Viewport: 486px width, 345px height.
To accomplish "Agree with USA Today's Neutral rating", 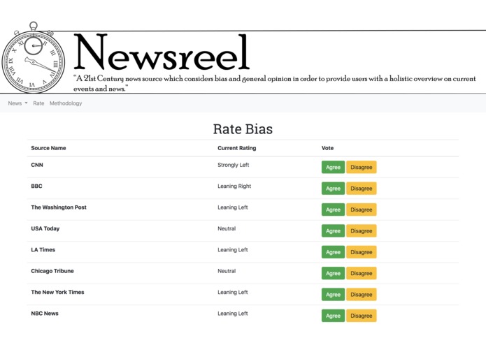I will pos(333,231).
